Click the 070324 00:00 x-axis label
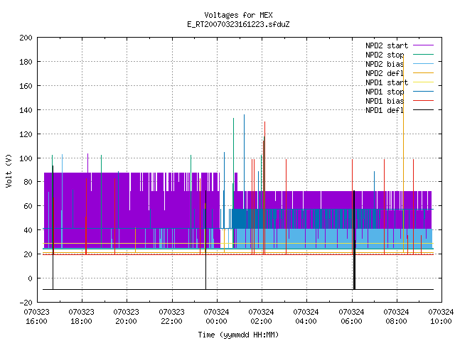This screenshot has height=341, width=455. click(x=216, y=317)
